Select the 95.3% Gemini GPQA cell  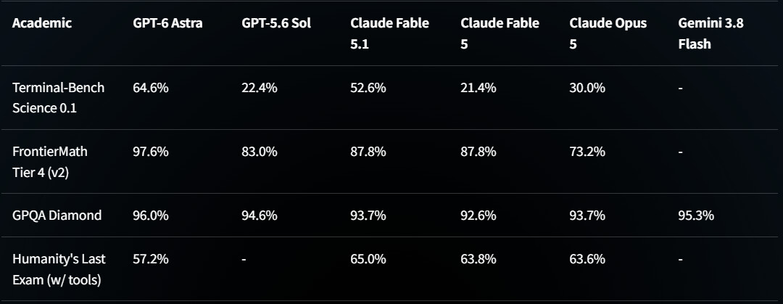tap(696, 215)
